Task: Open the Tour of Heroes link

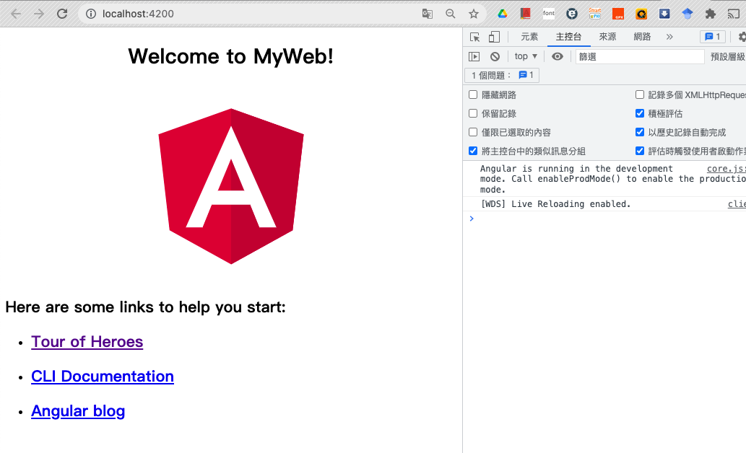Action: click(87, 342)
